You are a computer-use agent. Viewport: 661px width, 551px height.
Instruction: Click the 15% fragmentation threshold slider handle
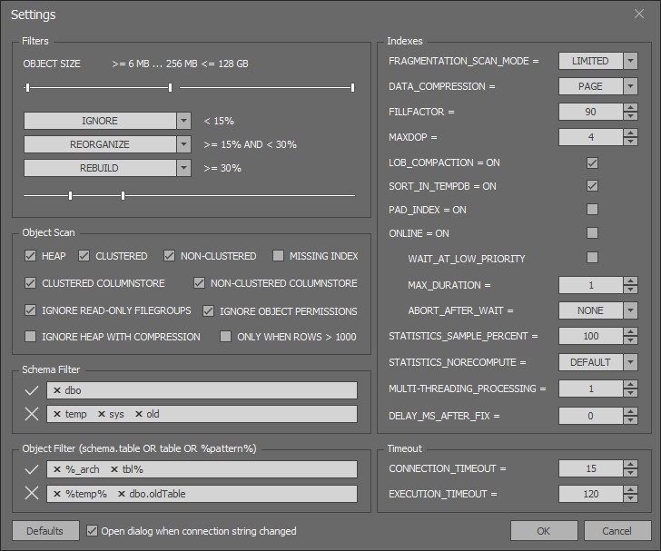pyautogui.click(x=71, y=195)
